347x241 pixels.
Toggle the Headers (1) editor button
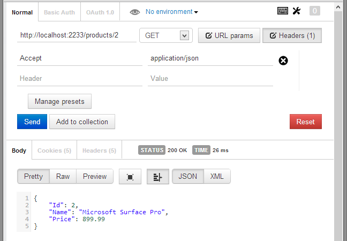click(x=292, y=35)
